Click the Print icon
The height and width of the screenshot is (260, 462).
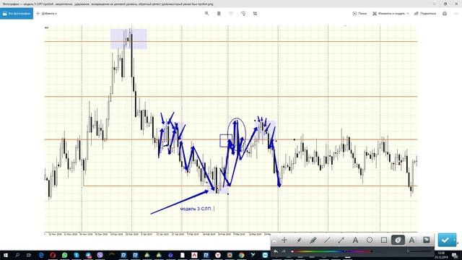pos(445,14)
